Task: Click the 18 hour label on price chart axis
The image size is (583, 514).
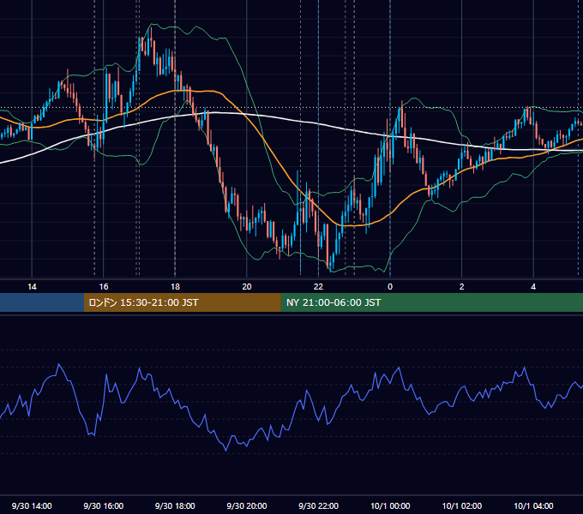Action: tap(175, 287)
